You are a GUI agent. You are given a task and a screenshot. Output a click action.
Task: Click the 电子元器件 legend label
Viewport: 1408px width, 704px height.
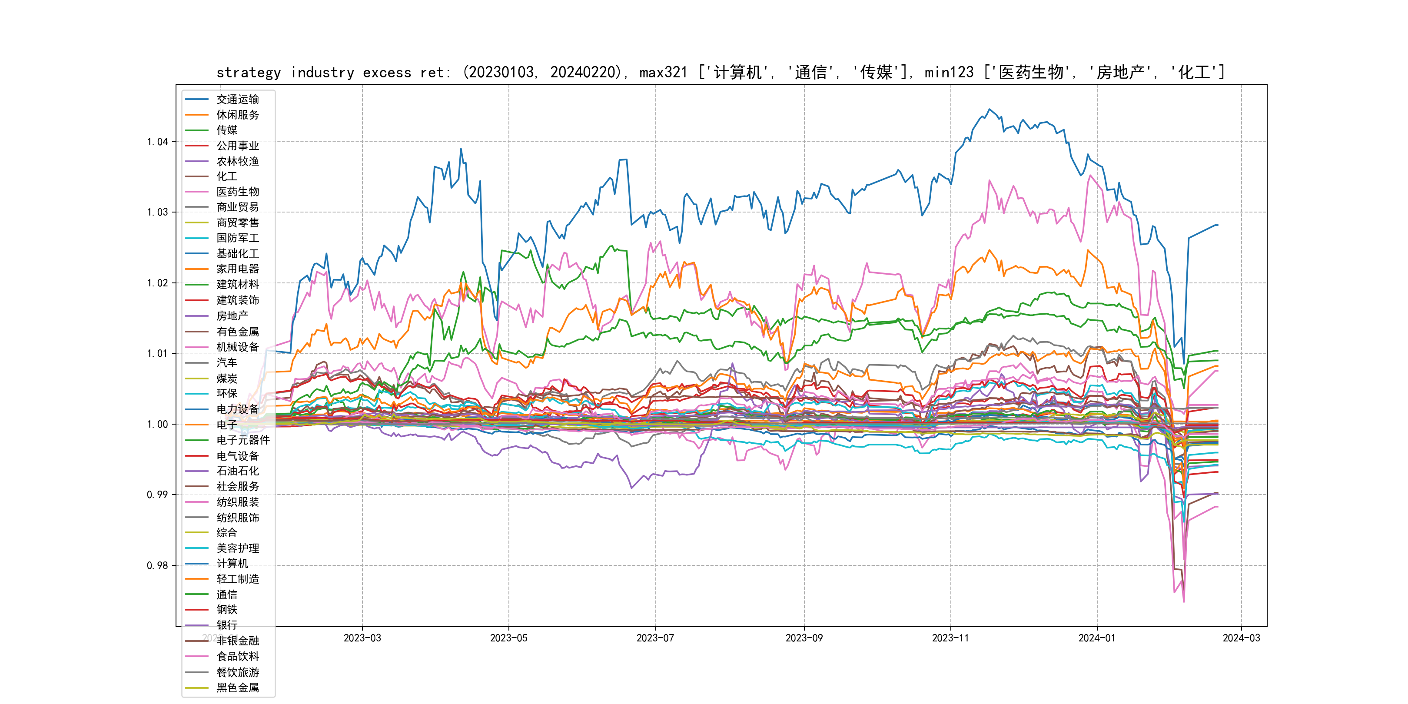242,440
